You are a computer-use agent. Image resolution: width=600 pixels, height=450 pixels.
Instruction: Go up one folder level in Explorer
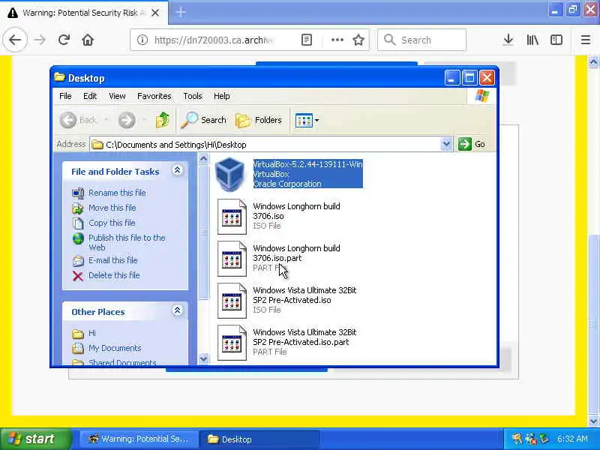163,120
